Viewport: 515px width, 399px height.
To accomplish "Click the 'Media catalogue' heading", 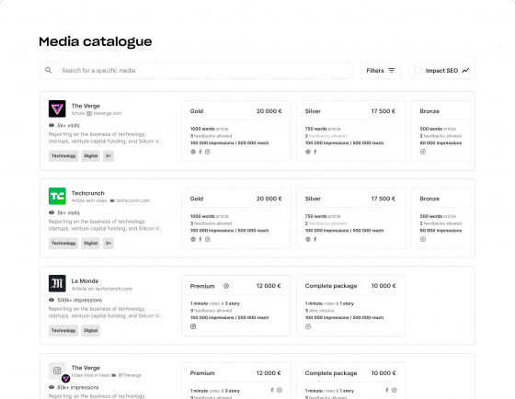I will (96, 41).
